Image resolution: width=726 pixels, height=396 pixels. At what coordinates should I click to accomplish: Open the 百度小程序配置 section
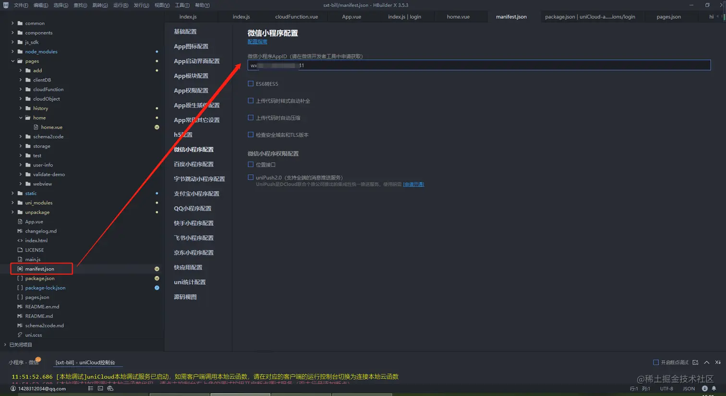point(194,164)
